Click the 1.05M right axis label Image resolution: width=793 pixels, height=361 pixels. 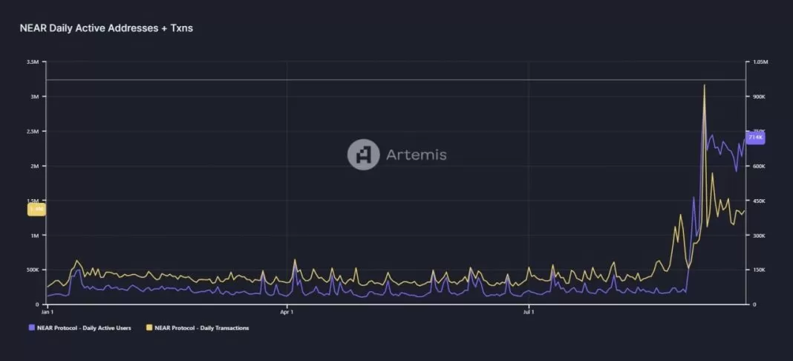(x=760, y=62)
